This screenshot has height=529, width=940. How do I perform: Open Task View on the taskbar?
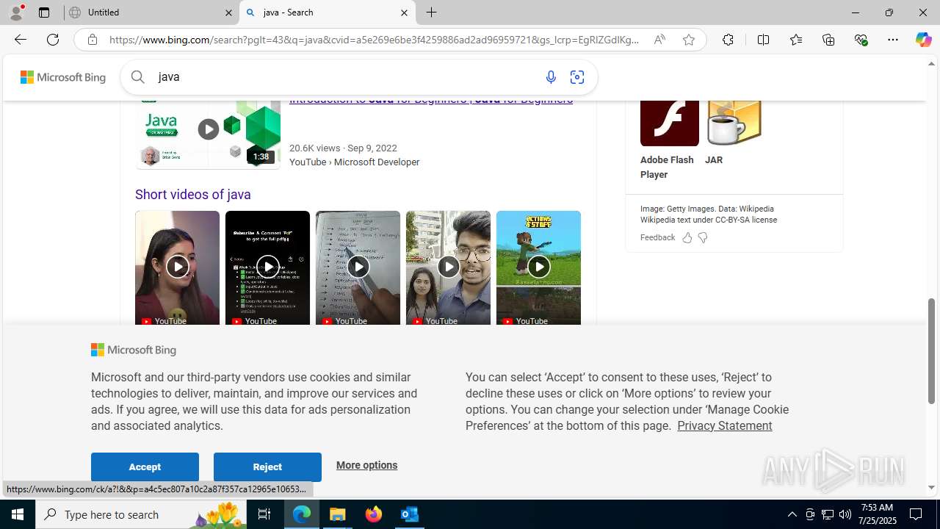265,514
